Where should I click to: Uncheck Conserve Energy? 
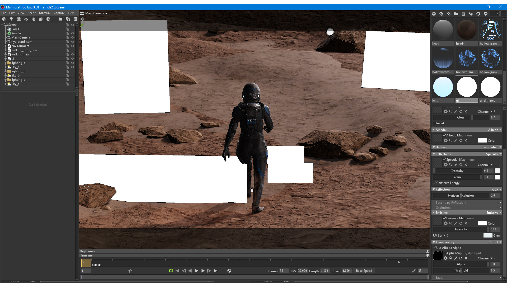point(434,183)
